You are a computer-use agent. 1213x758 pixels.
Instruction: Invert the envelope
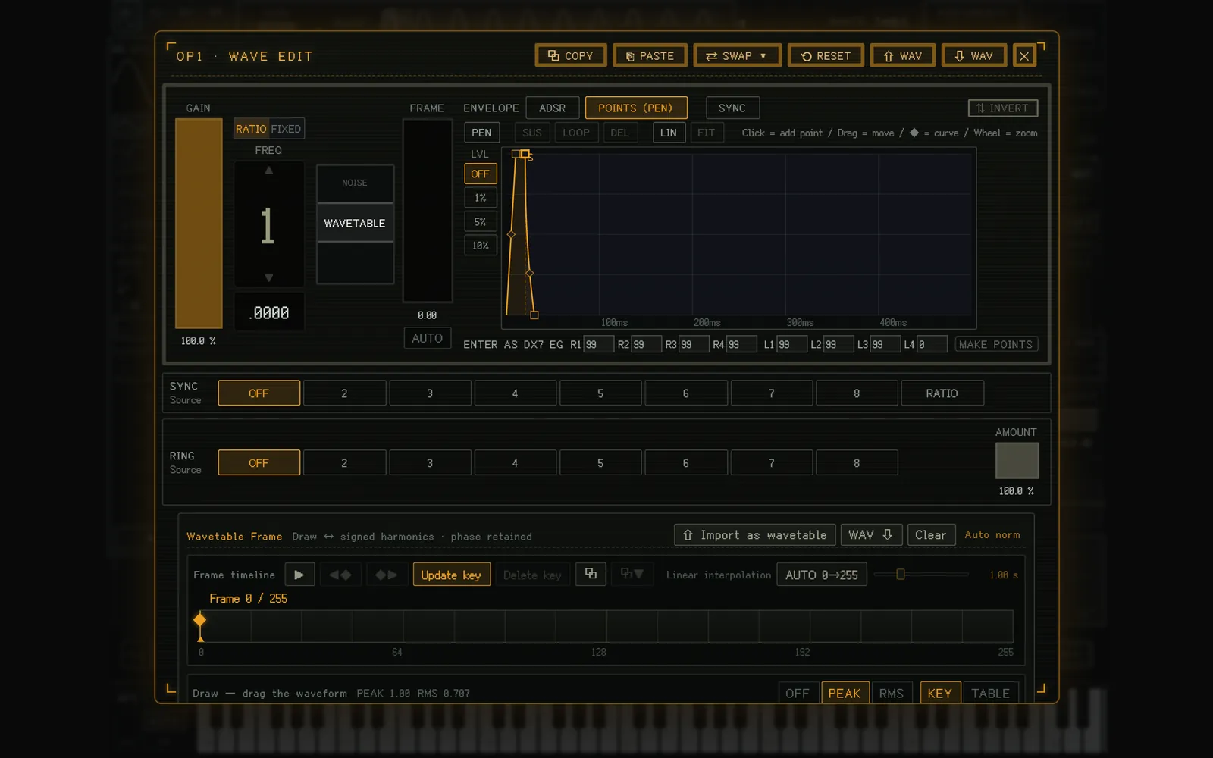tap(1002, 108)
